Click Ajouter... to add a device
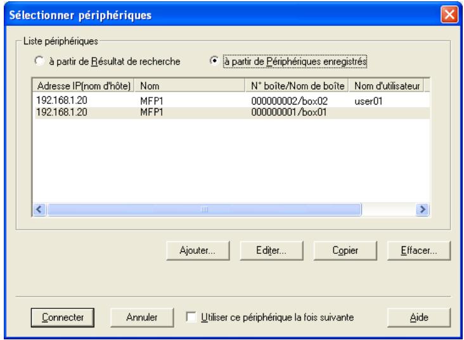The image size is (464, 340). pos(198,251)
